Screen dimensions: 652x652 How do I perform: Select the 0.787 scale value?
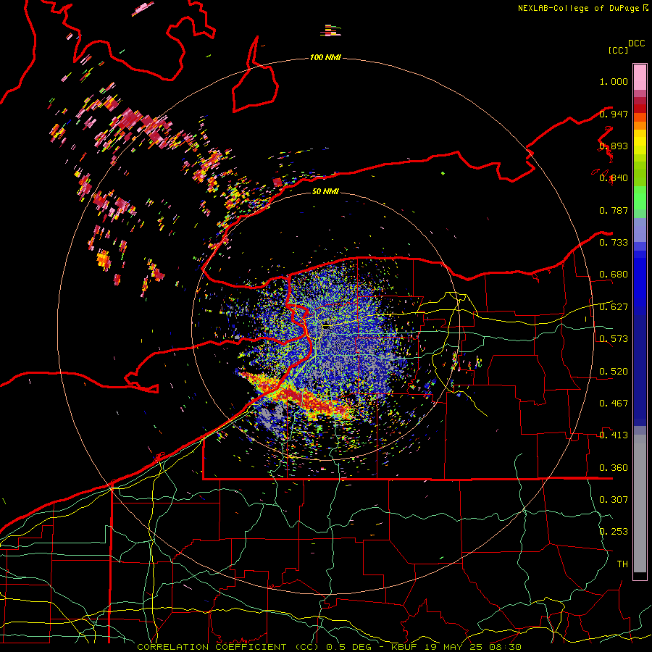[x=614, y=210]
